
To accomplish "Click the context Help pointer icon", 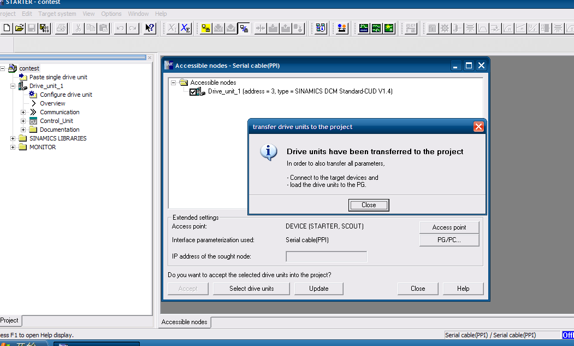I will (x=150, y=28).
